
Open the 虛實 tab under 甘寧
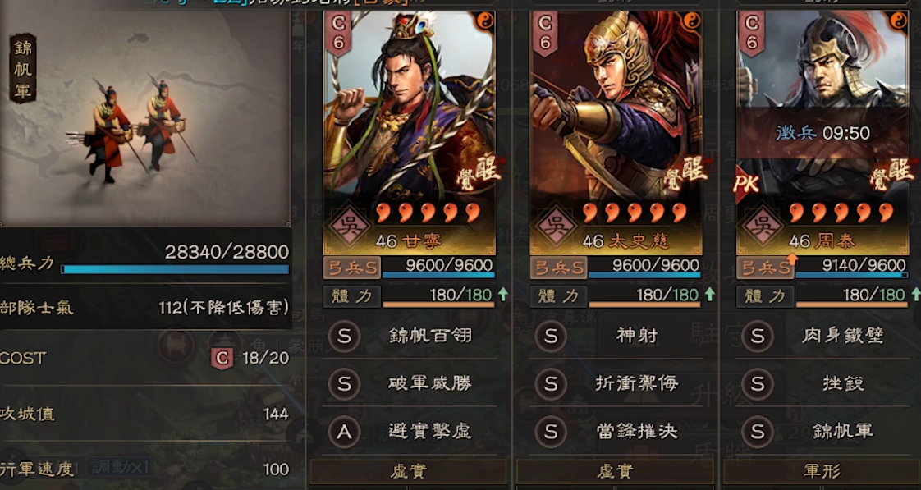coord(408,471)
